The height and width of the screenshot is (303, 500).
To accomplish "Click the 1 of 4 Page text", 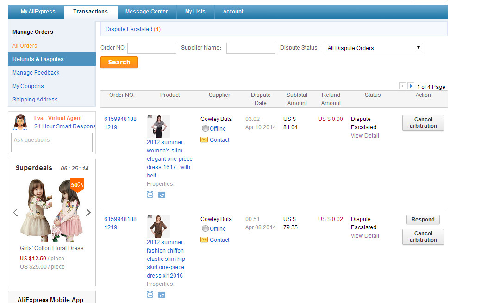I will (431, 87).
